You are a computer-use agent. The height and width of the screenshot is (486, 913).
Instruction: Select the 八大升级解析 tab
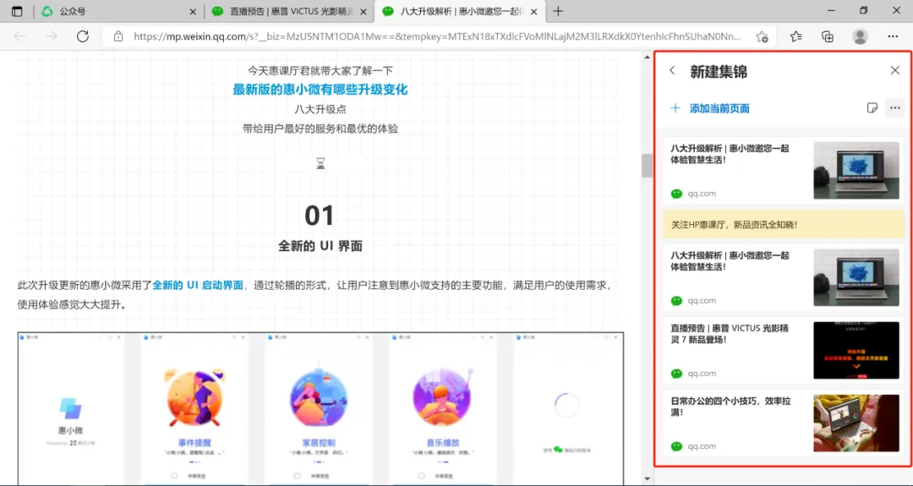coord(460,11)
